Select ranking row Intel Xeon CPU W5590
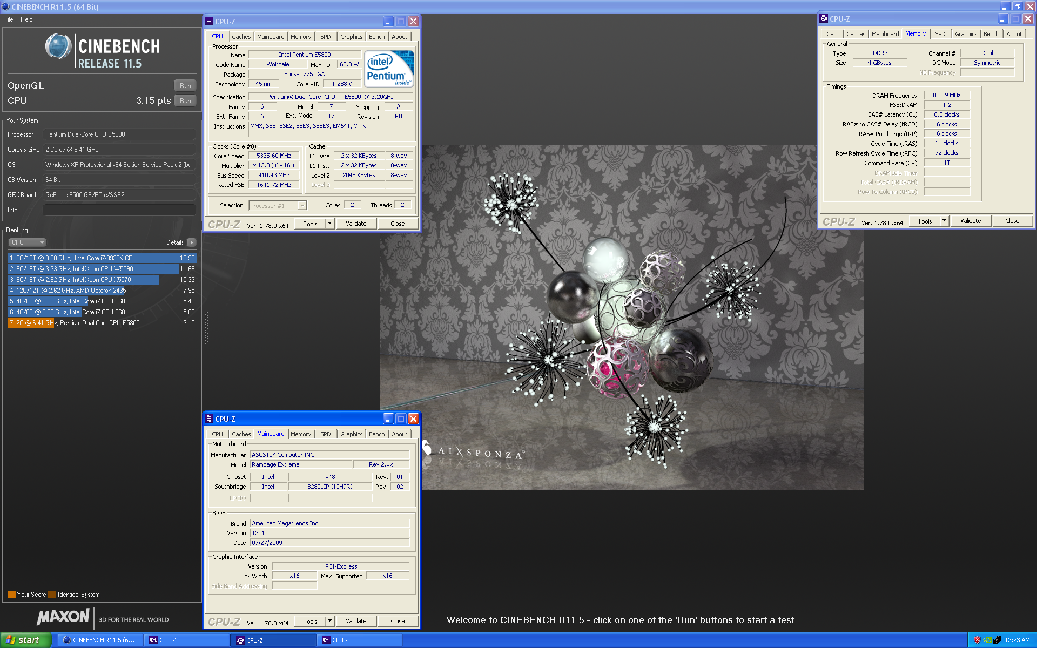Screen dimensions: 1037x648 click(x=102, y=269)
